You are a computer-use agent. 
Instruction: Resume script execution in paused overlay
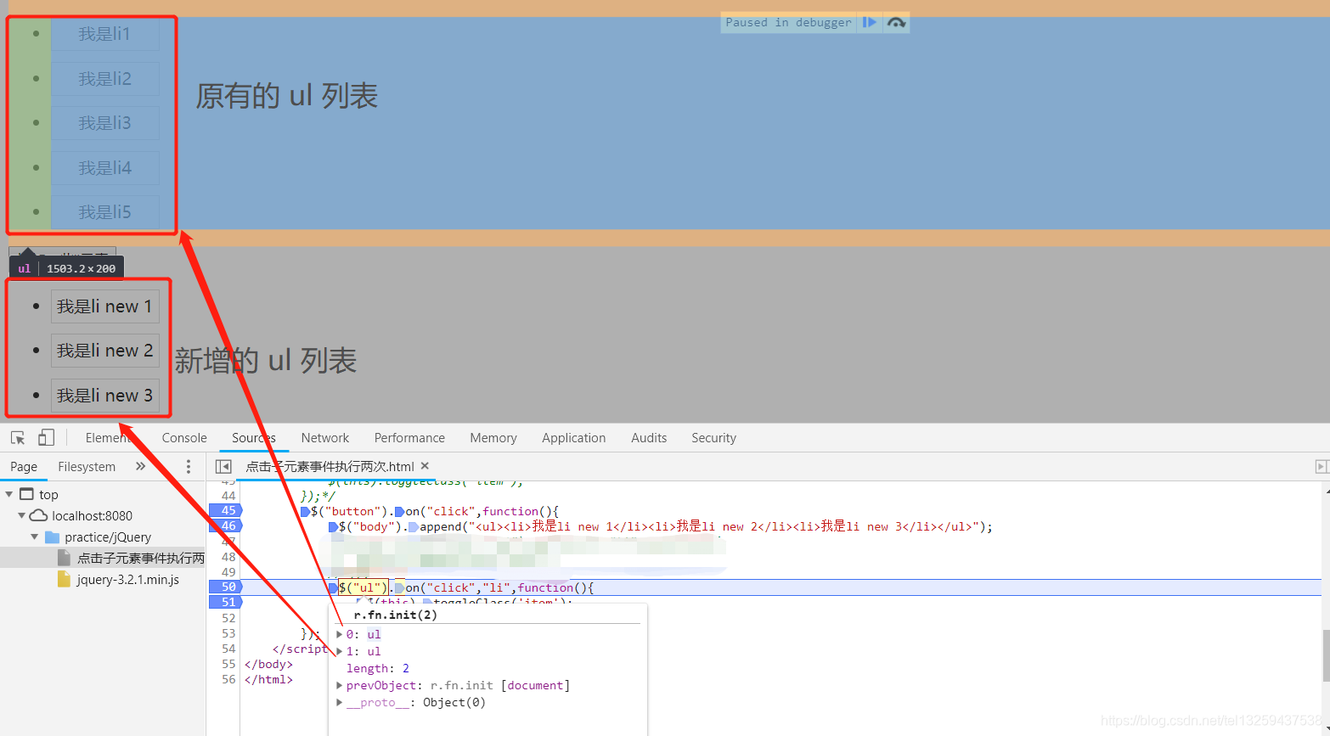coord(869,23)
